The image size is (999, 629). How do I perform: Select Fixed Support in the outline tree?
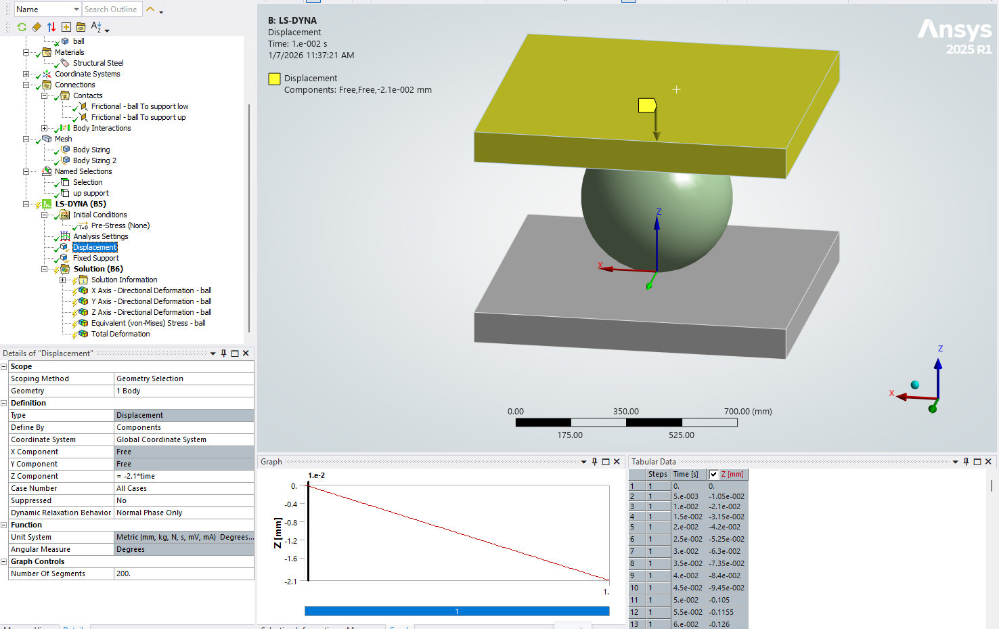95,258
